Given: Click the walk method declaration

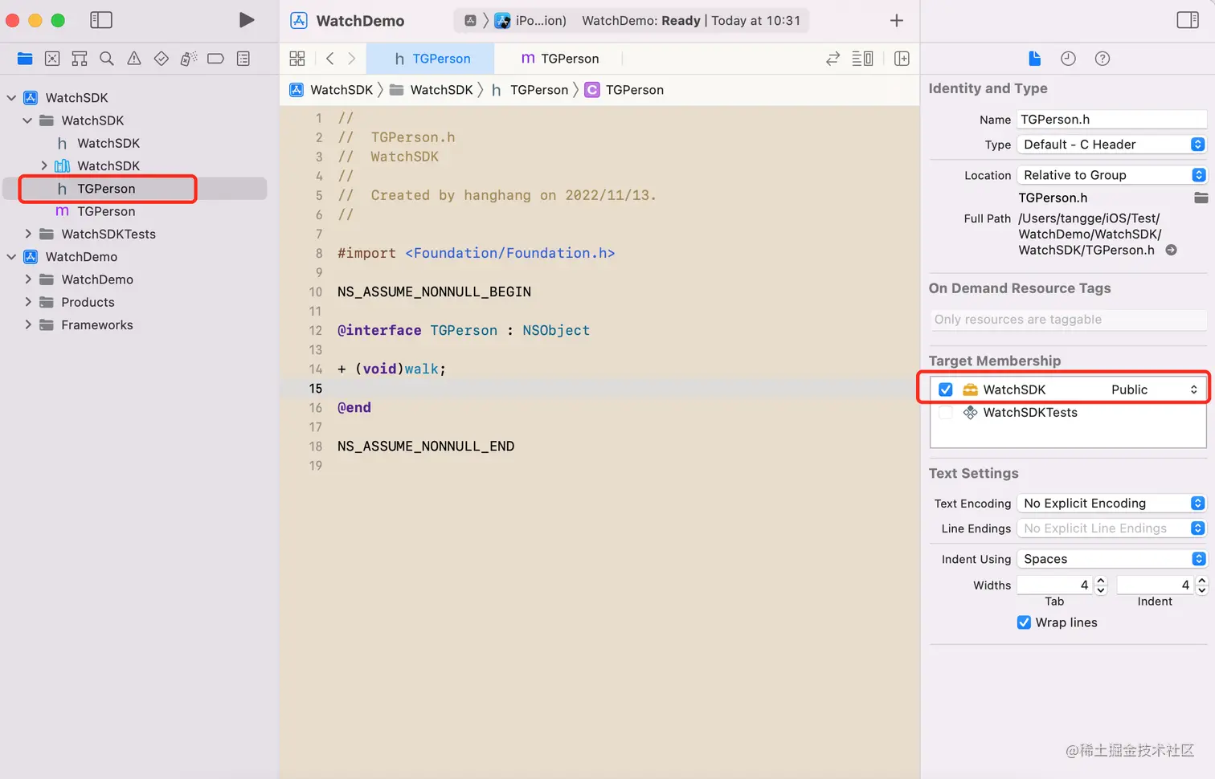Looking at the screenshot, I should (x=391, y=369).
